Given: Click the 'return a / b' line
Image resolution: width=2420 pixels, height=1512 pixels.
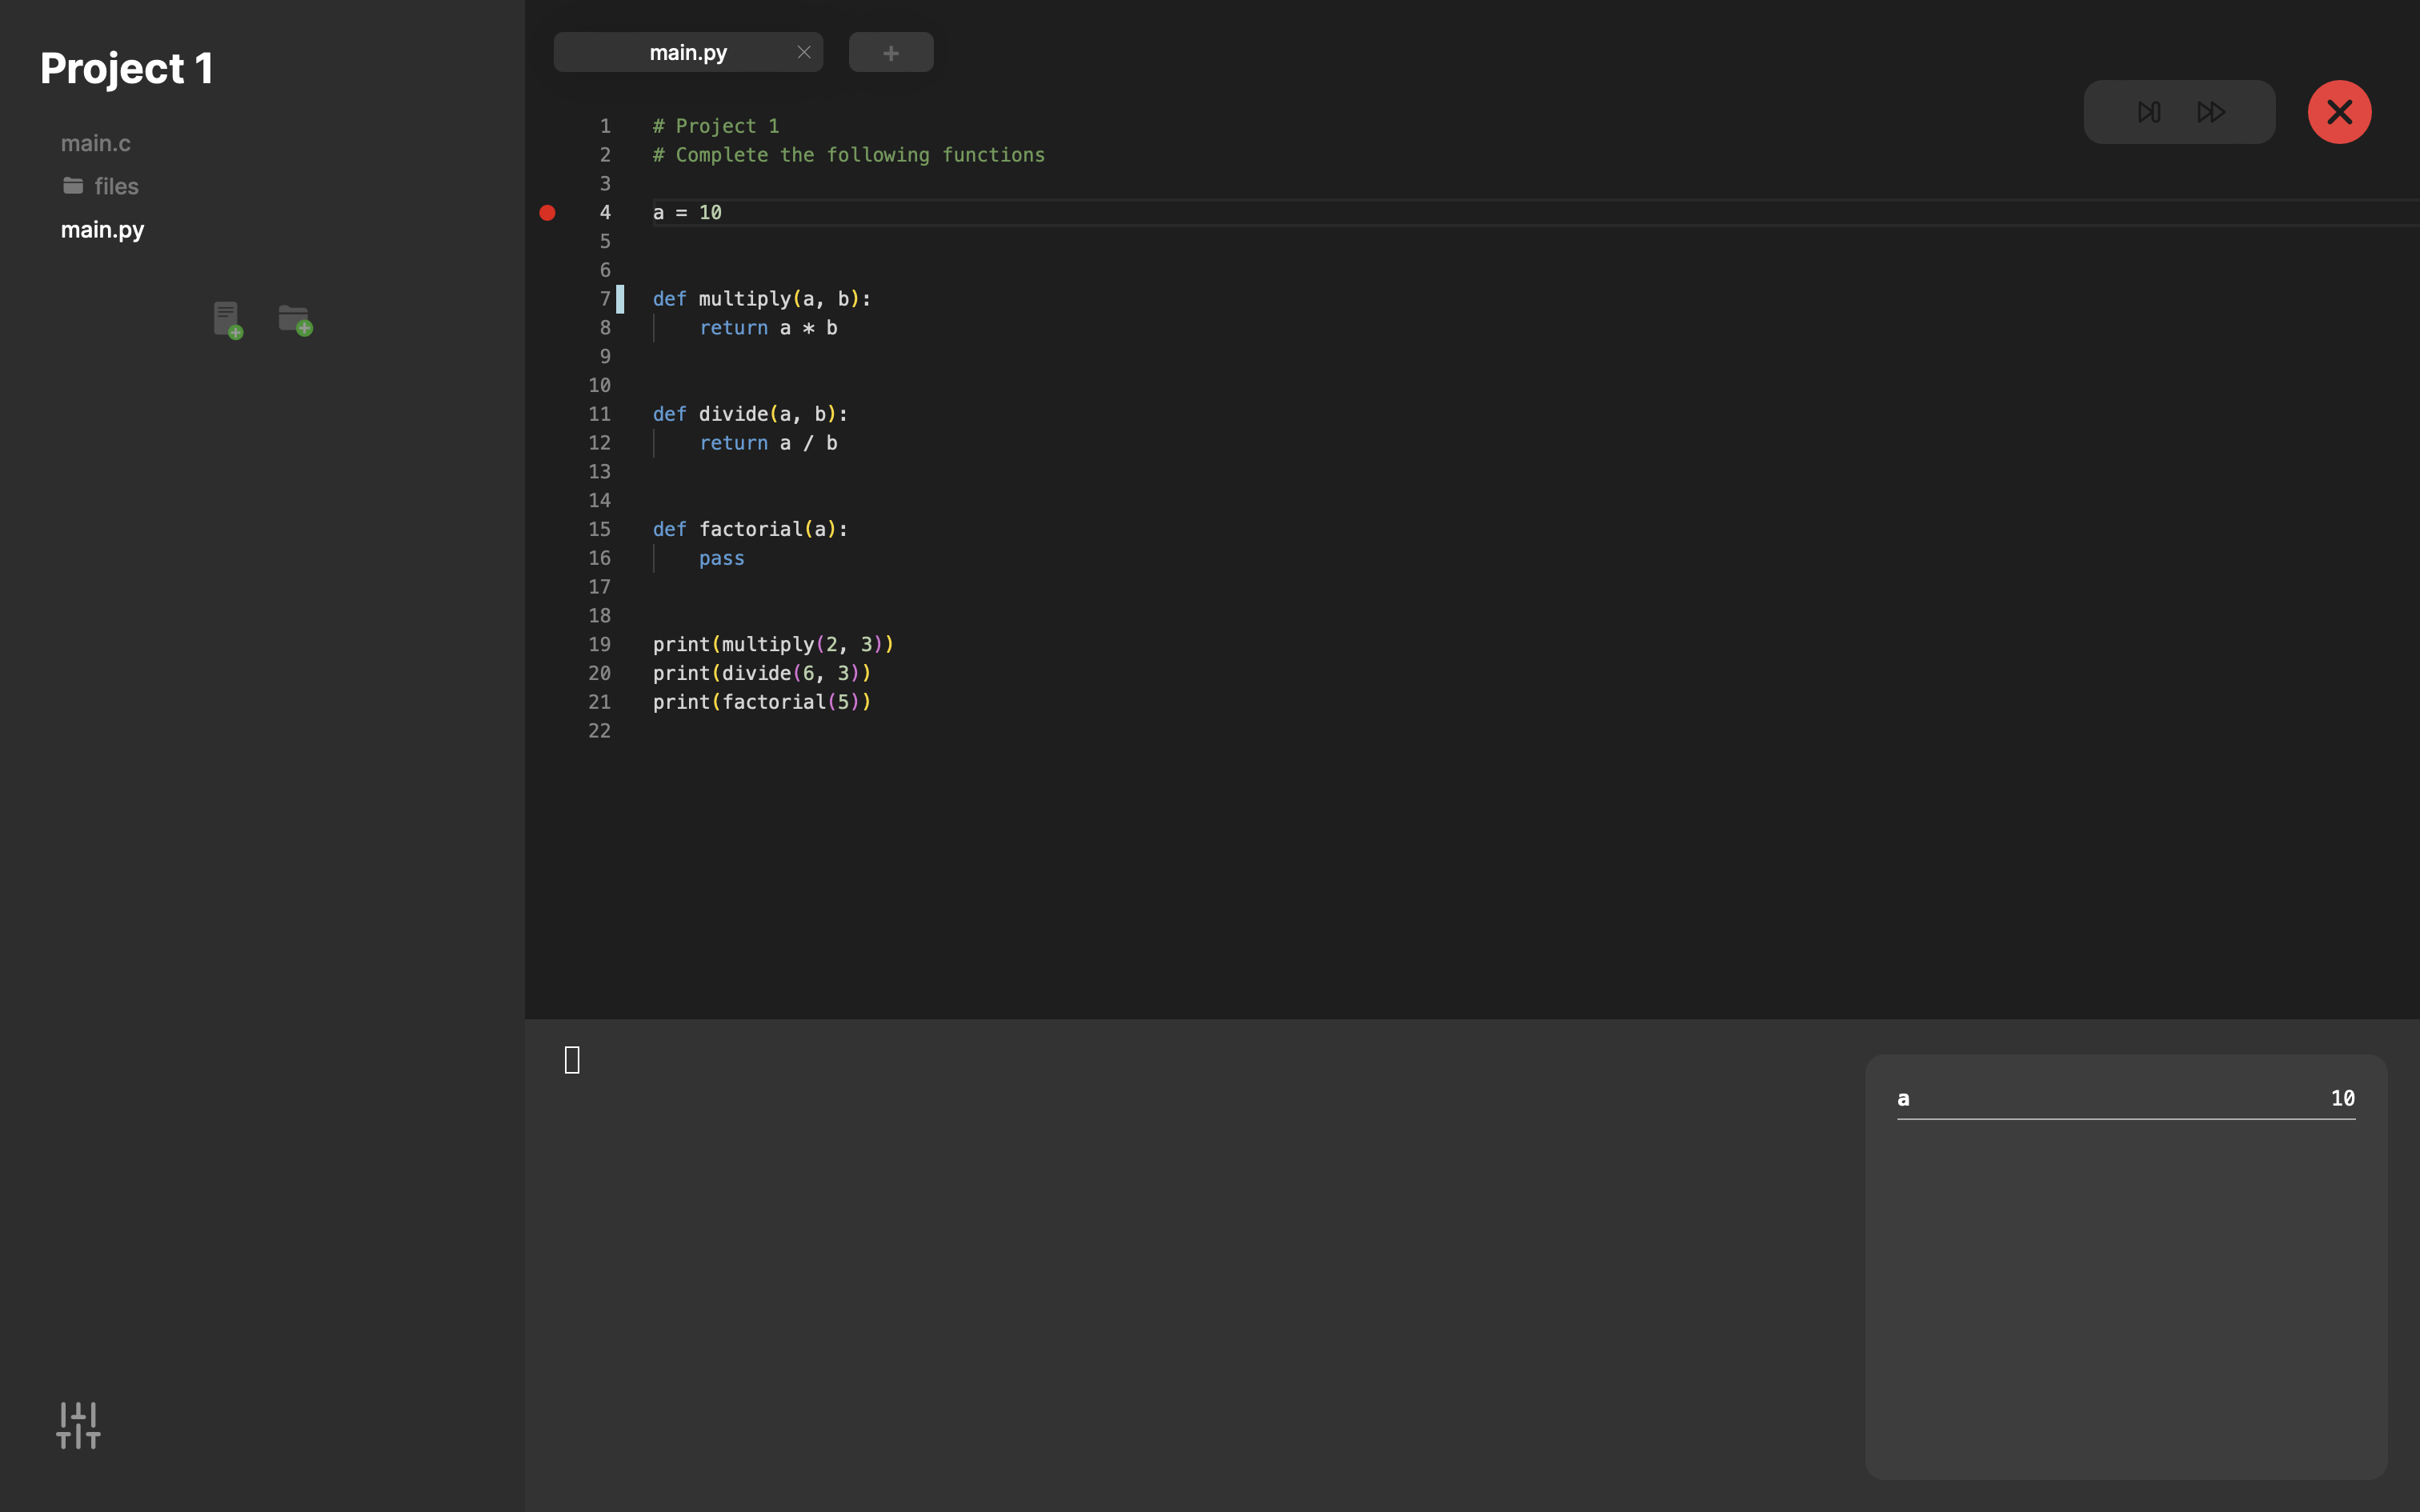Looking at the screenshot, I should point(768,443).
